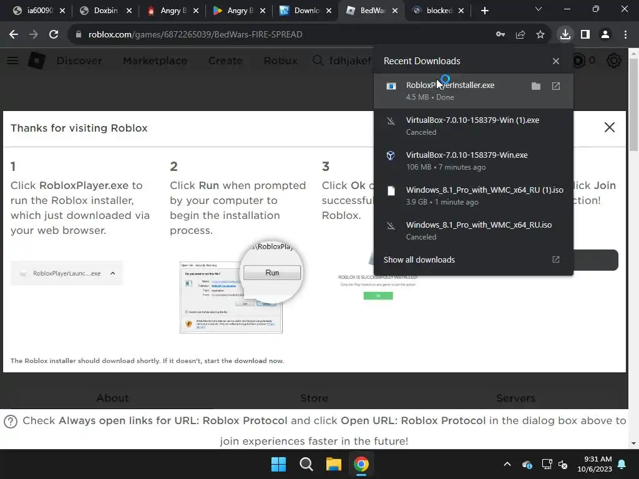Viewport: 639px width, 479px height.
Task: Open Windows taskbar search
Action: [306, 464]
